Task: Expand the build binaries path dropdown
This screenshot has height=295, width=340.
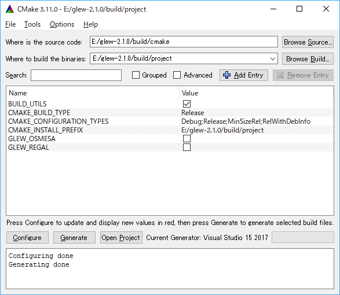Action: tap(273, 58)
